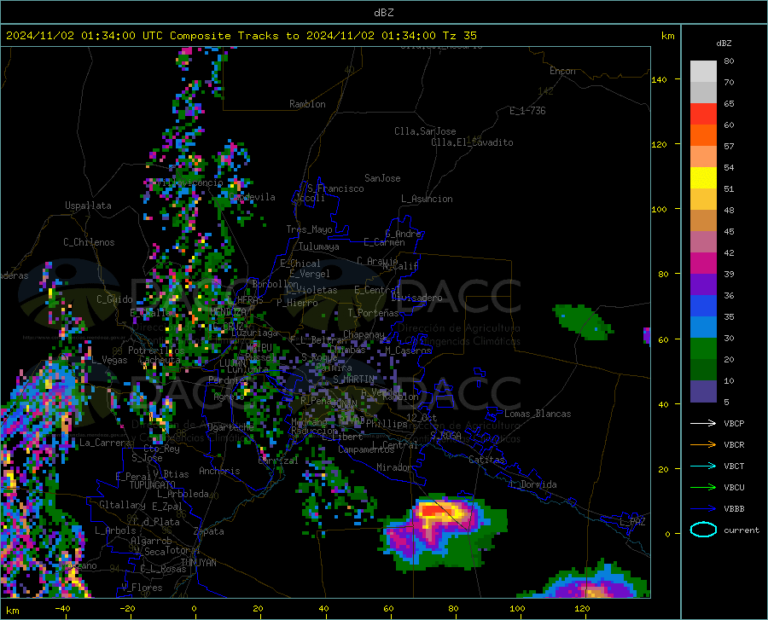Click the Gltallary map label
The height and width of the screenshot is (620, 768).
[x=122, y=505]
